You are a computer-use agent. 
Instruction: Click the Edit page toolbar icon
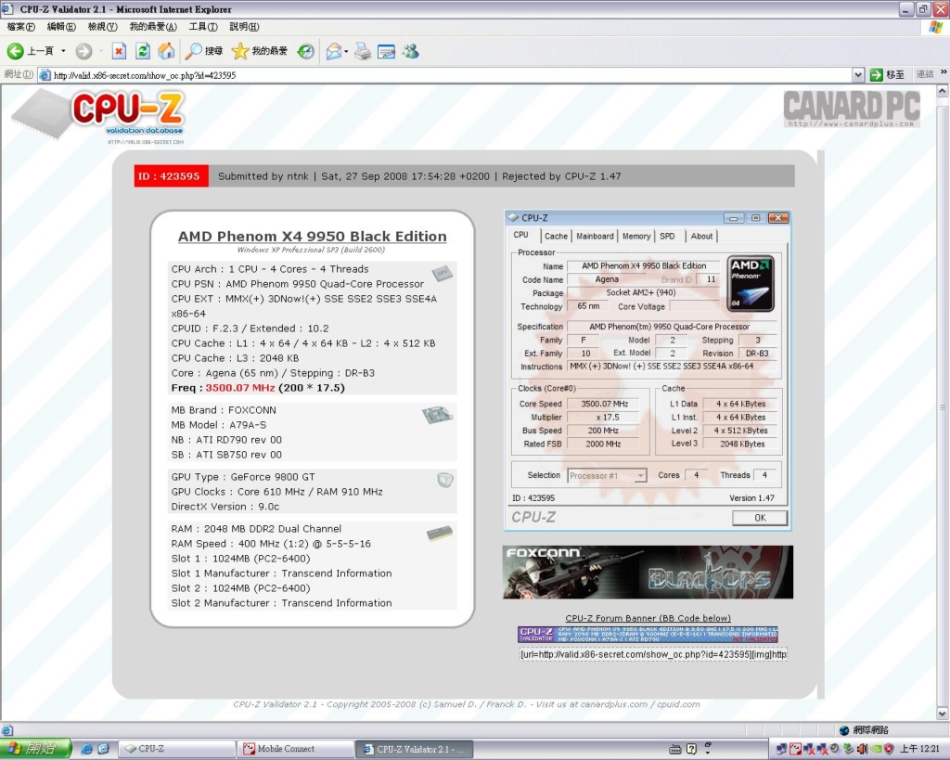pos(386,51)
